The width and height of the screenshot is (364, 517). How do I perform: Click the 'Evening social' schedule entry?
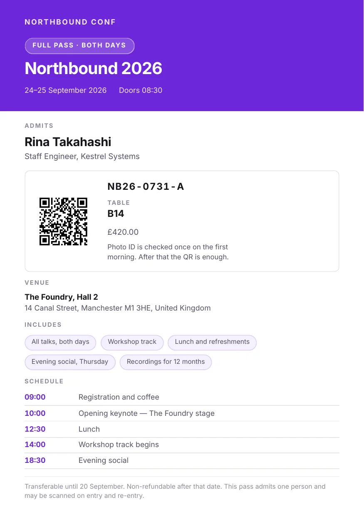[x=104, y=460]
